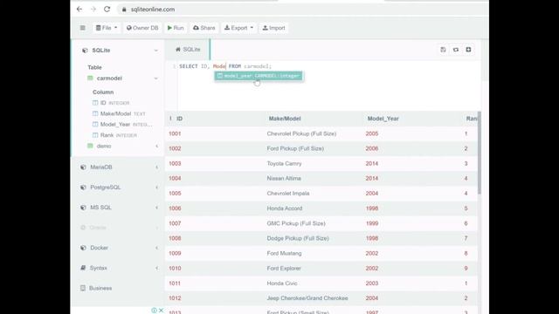Reload the page with refresh icon
Viewport: 559px width, 314px height.
[107, 10]
